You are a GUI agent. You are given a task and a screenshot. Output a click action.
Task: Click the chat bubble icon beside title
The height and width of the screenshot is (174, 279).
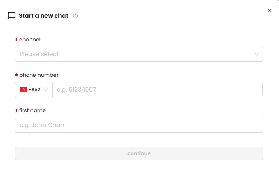12,16
